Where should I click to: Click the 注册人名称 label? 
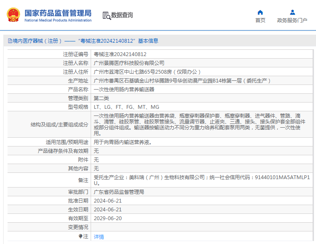pos(76,63)
